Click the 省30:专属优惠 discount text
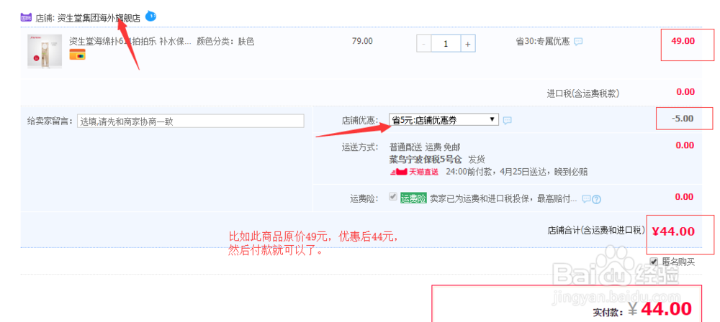The height and width of the screenshot is (322, 720). 543,41
